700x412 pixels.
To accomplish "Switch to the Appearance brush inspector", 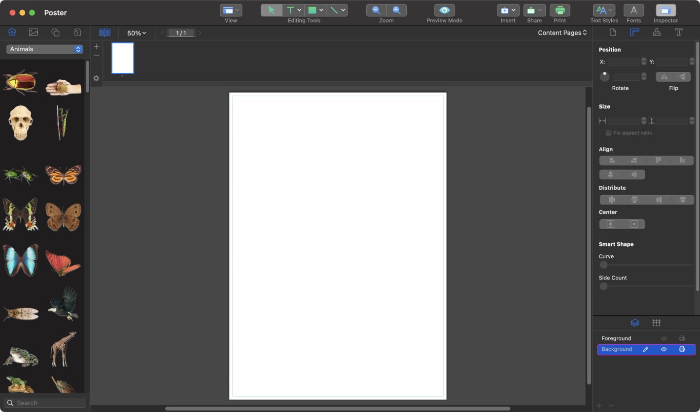I will coord(657,32).
